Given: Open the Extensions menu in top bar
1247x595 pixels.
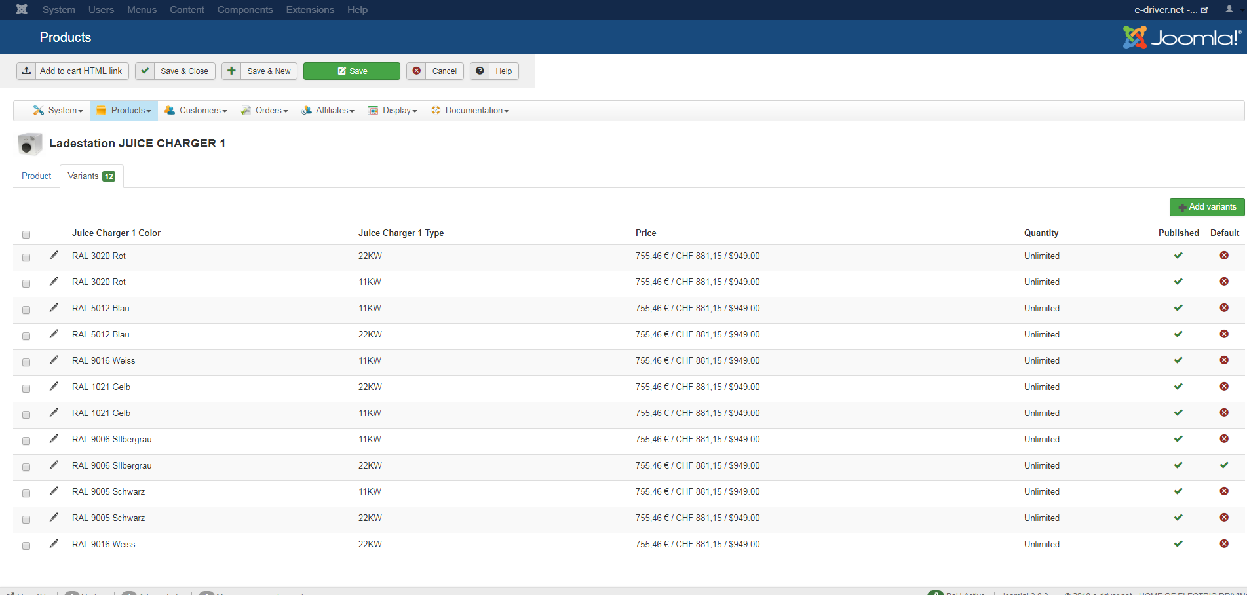Looking at the screenshot, I should (x=309, y=10).
